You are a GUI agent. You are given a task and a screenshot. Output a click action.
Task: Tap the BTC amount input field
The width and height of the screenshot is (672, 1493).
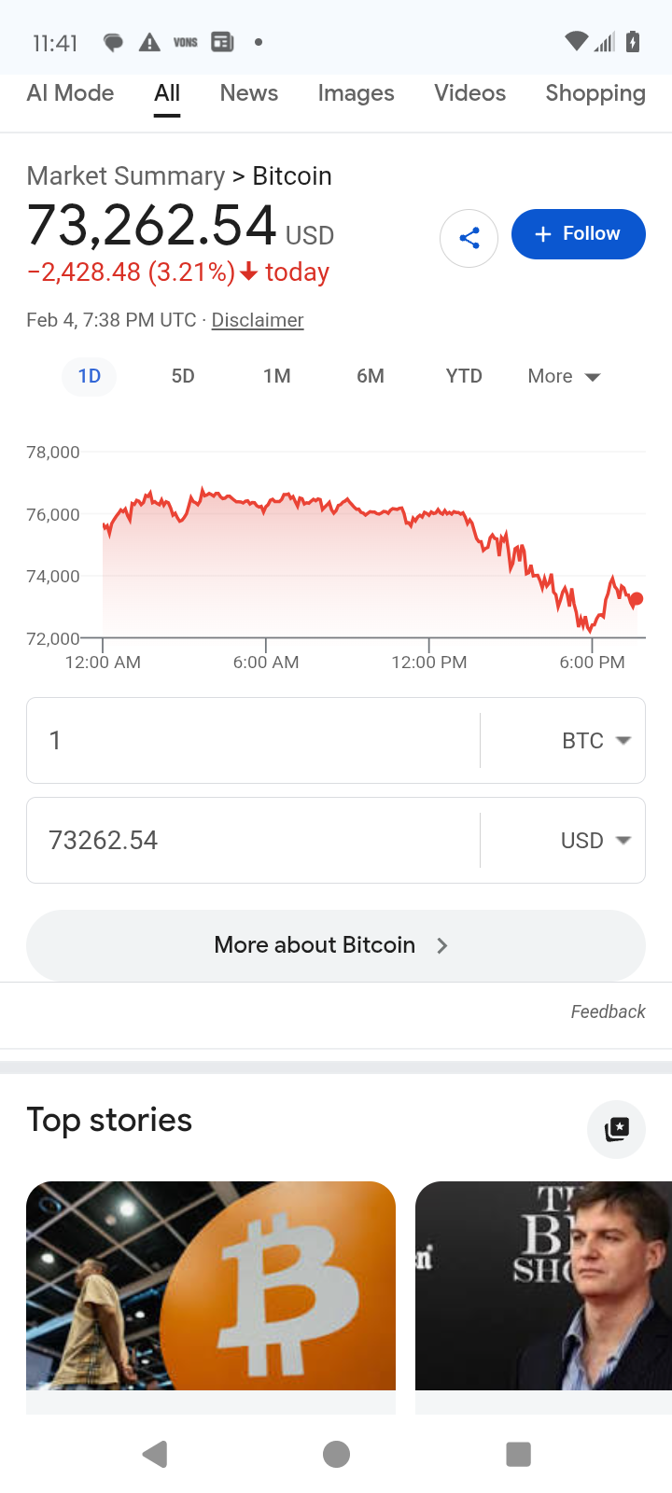click(252, 741)
